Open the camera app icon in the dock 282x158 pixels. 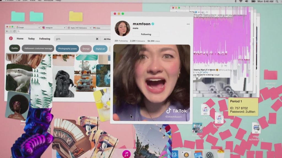coord(186,155)
